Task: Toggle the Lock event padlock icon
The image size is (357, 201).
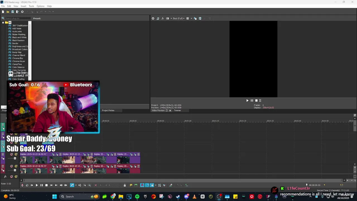Action: click(x=125, y=185)
